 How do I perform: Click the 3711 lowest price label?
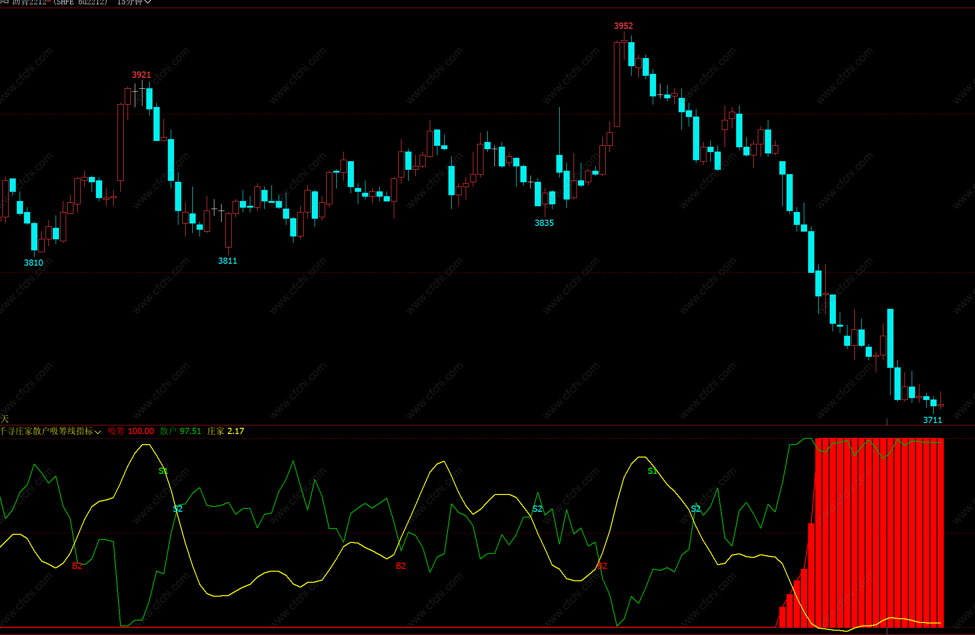click(932, 420)
